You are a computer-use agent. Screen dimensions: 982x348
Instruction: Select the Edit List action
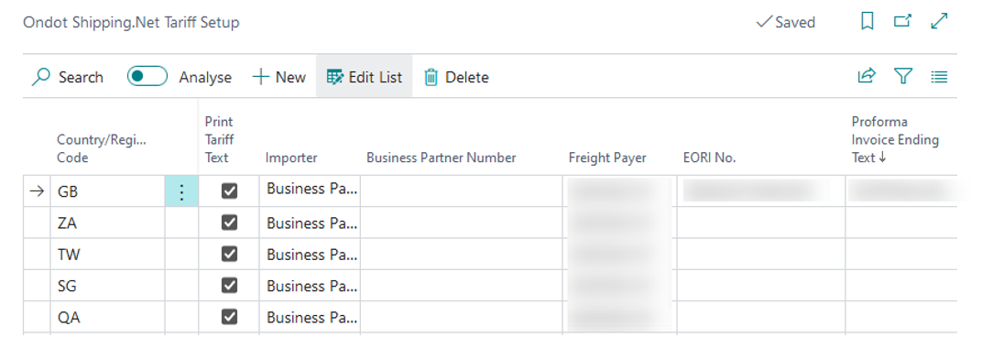(x=365, y=77)
